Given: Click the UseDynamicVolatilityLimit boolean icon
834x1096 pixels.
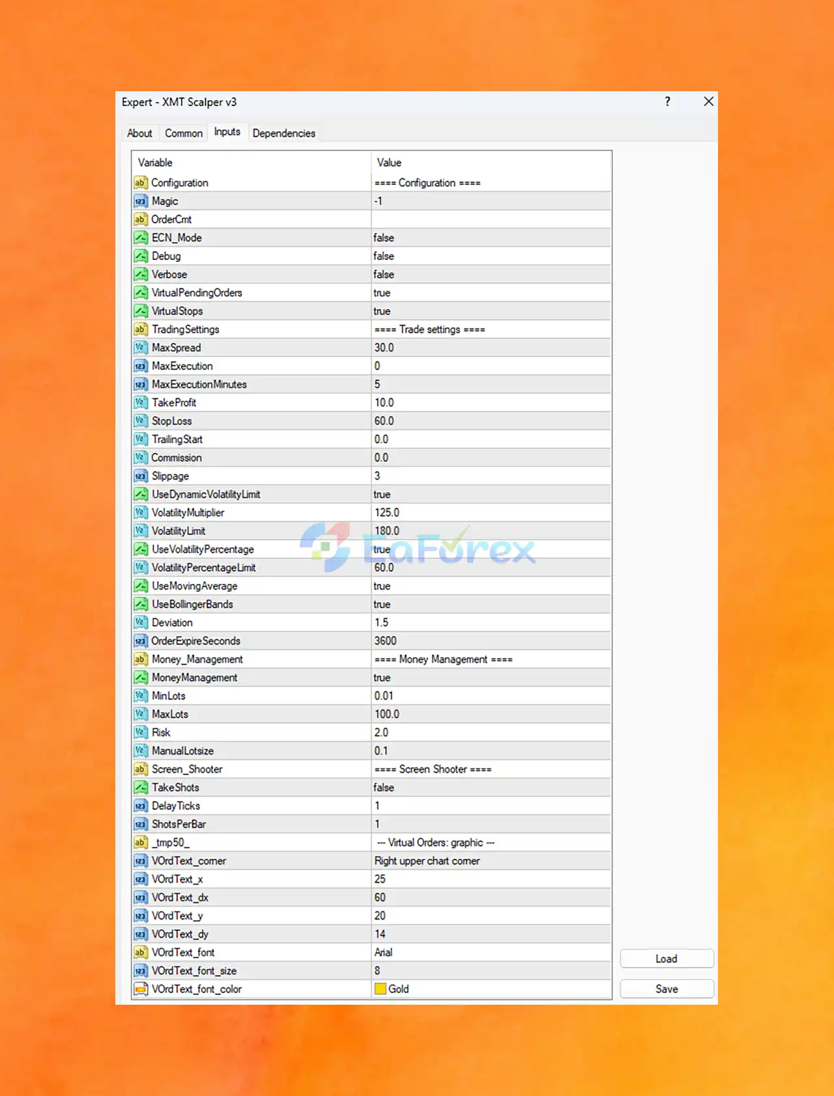Looking at the screenshot, I should pyautogui.click(x=140, y=495).
